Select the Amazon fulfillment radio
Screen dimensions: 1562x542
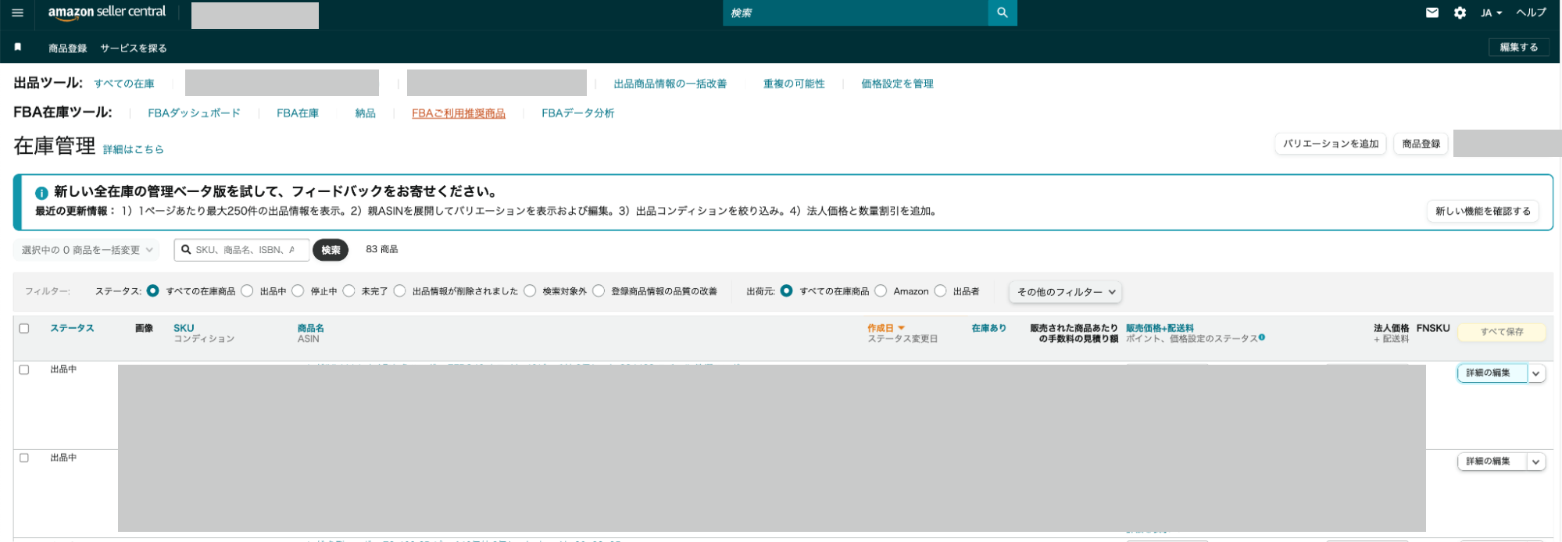[x=881, y=291]
